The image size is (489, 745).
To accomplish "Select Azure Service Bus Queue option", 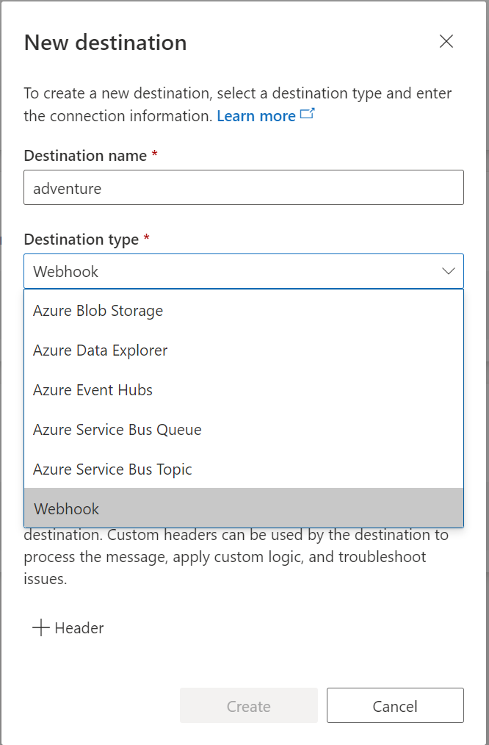I will (x=244, y=430).
